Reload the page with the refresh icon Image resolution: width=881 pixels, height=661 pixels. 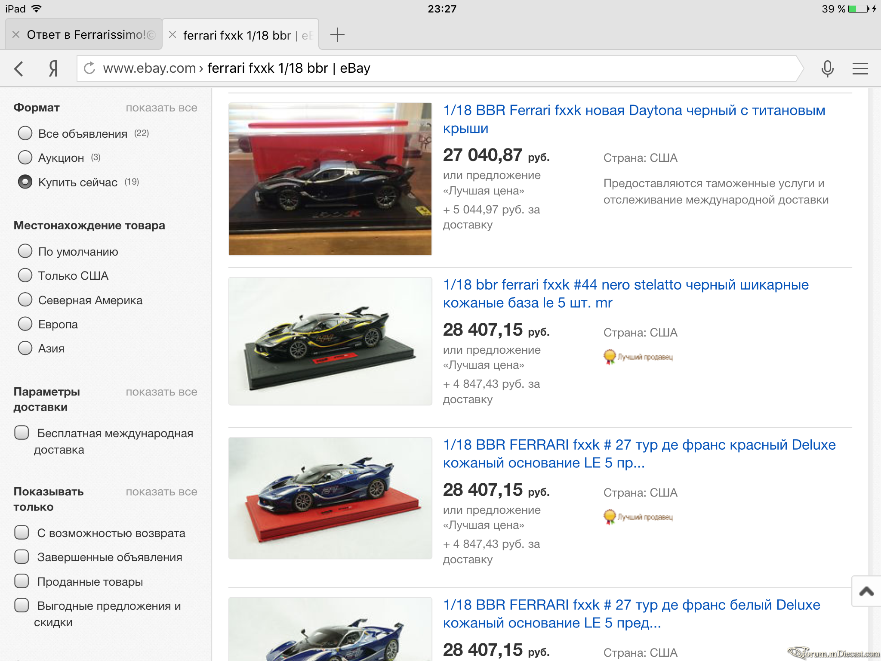pyautogui.click(x=89, y=68)
